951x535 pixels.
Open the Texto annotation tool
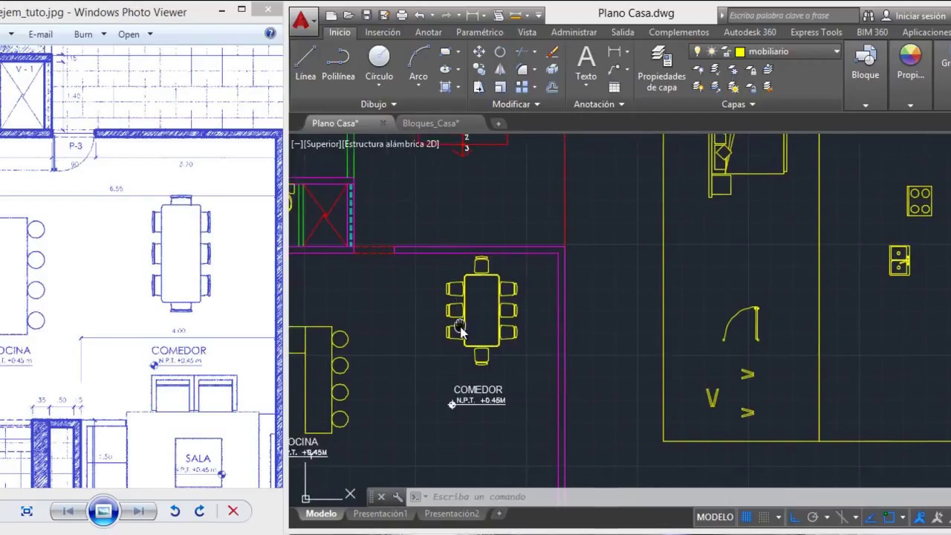[586, 62]
